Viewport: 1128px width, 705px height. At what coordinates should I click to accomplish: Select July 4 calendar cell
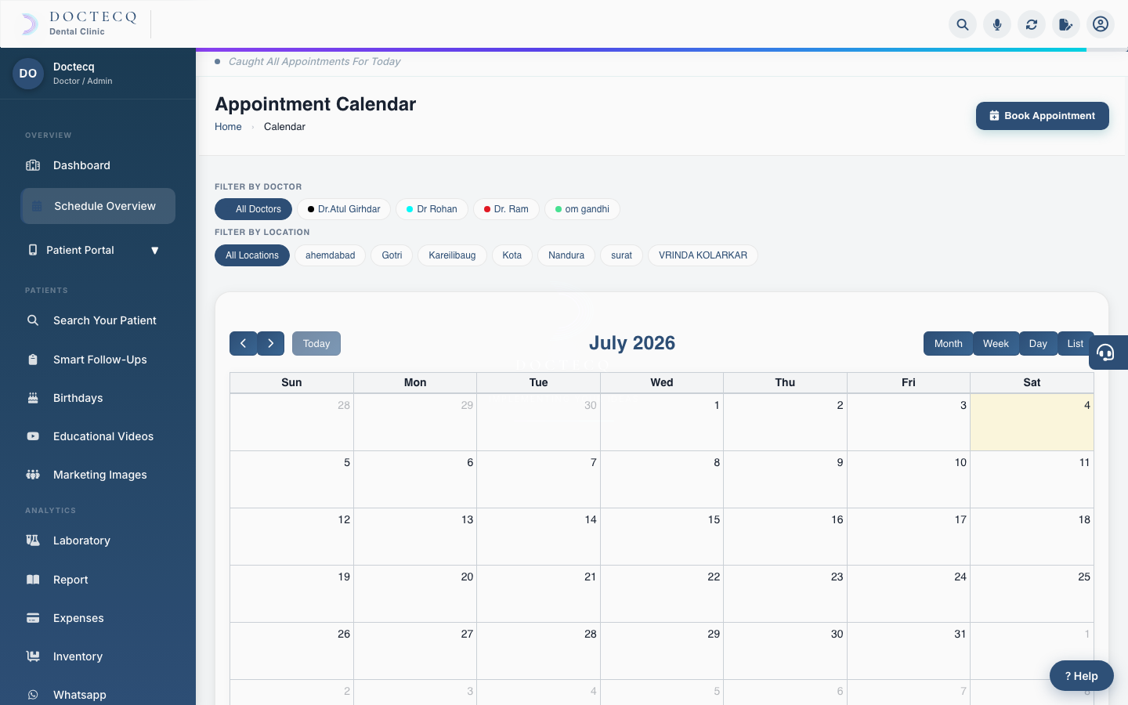point(1032,422)
